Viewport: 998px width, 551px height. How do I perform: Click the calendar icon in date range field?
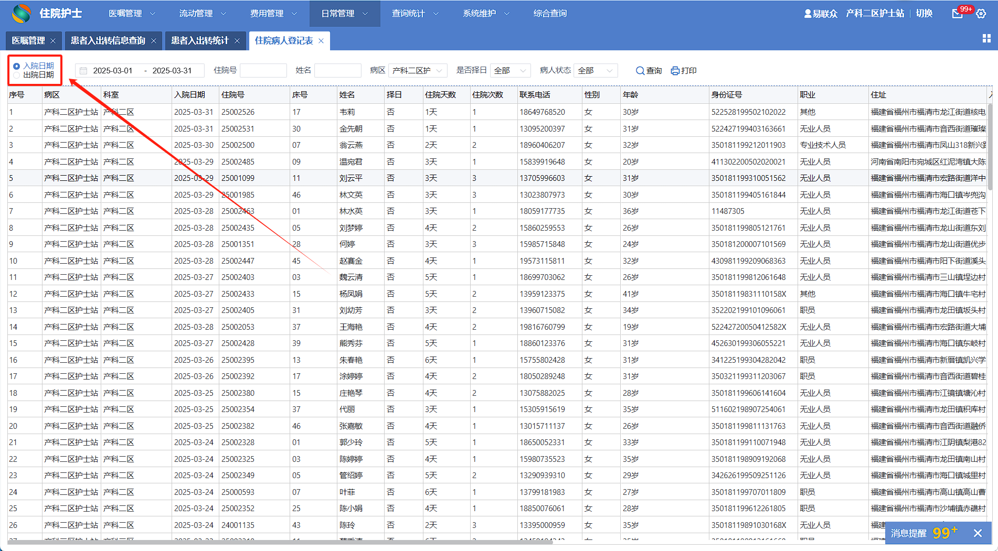(83, 71)
